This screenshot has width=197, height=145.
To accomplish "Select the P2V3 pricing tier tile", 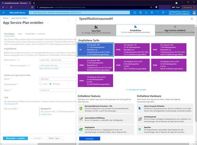I will pos(169,65).
